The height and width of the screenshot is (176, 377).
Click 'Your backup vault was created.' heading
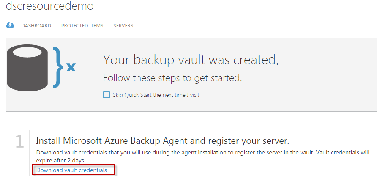(191, 60)
